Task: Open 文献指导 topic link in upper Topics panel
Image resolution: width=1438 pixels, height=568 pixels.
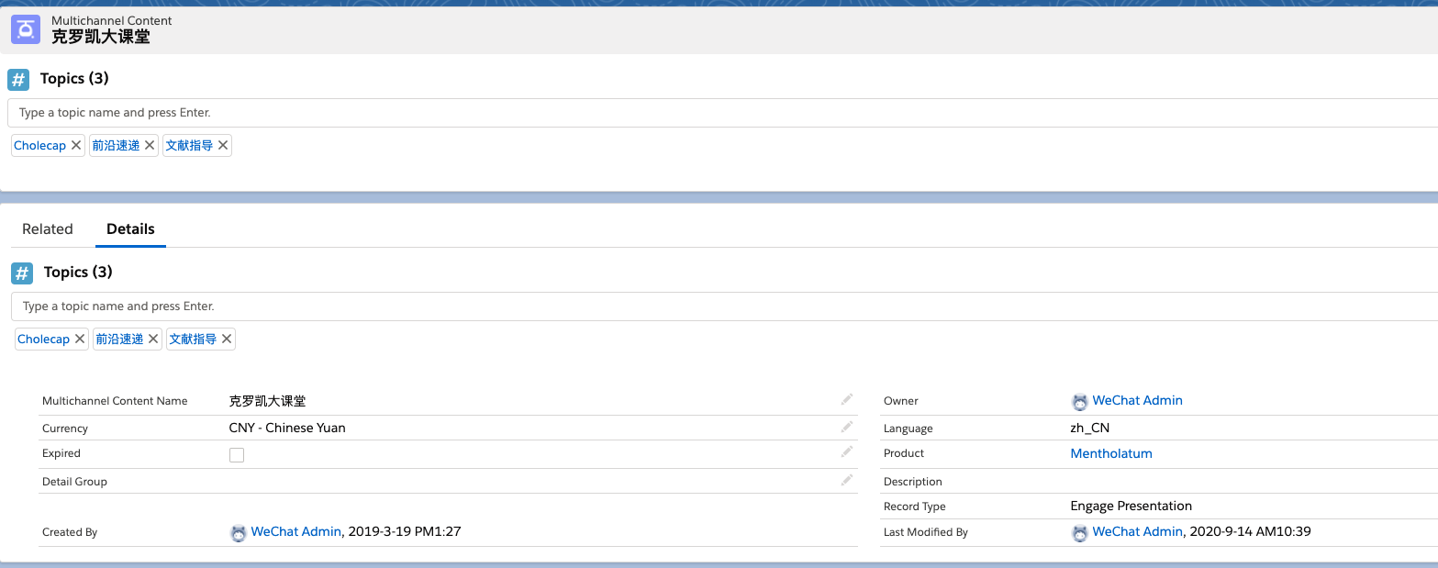Action: 189,145
